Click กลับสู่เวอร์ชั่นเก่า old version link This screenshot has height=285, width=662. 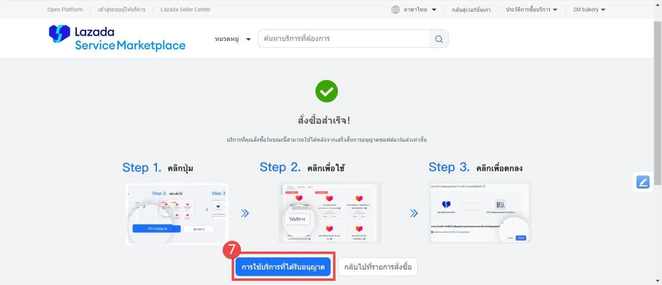(x=471, y=9)
